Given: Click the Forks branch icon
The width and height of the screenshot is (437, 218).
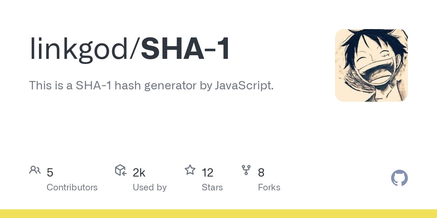Looking at the screenshot, I should pos(246,170).
